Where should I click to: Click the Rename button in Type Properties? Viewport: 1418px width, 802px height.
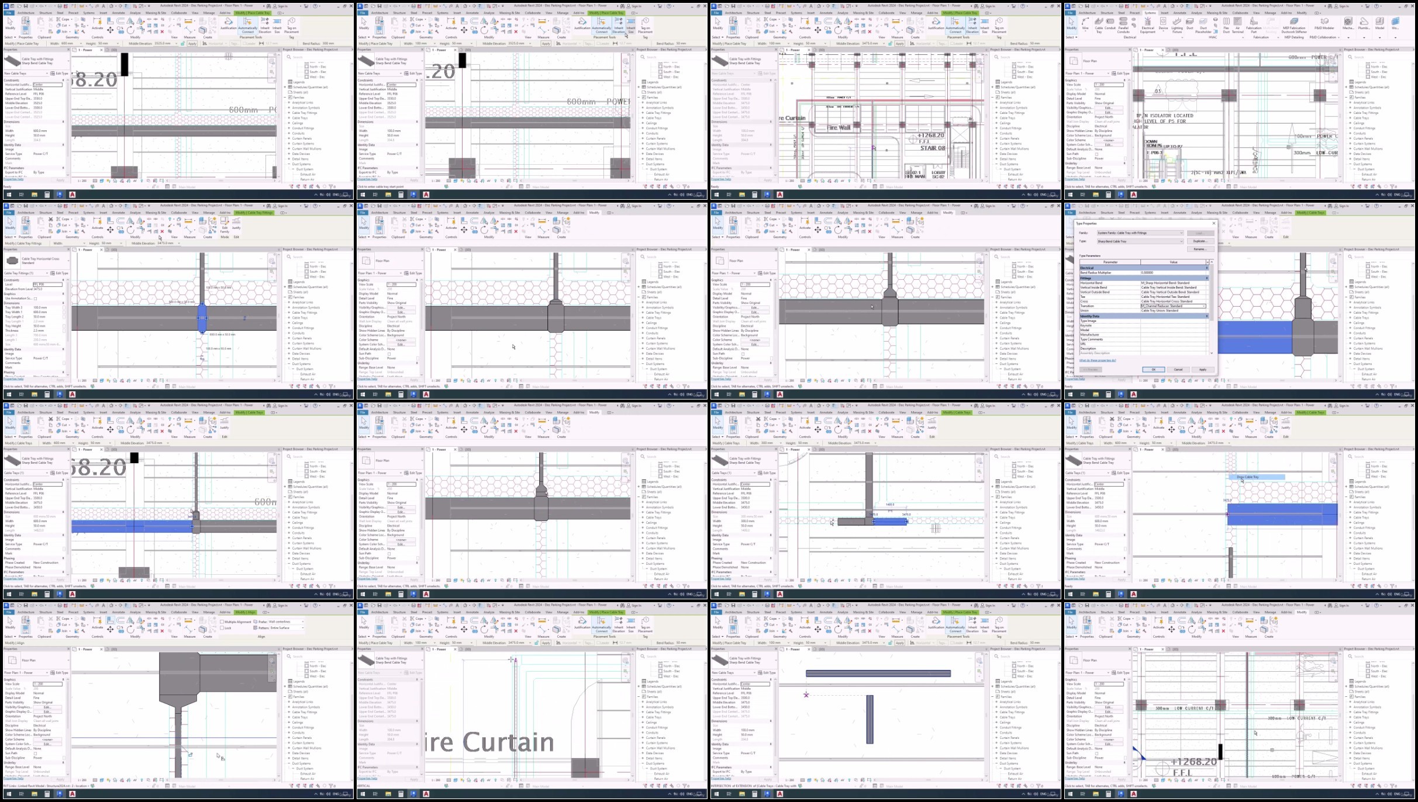coord(1200,249)
